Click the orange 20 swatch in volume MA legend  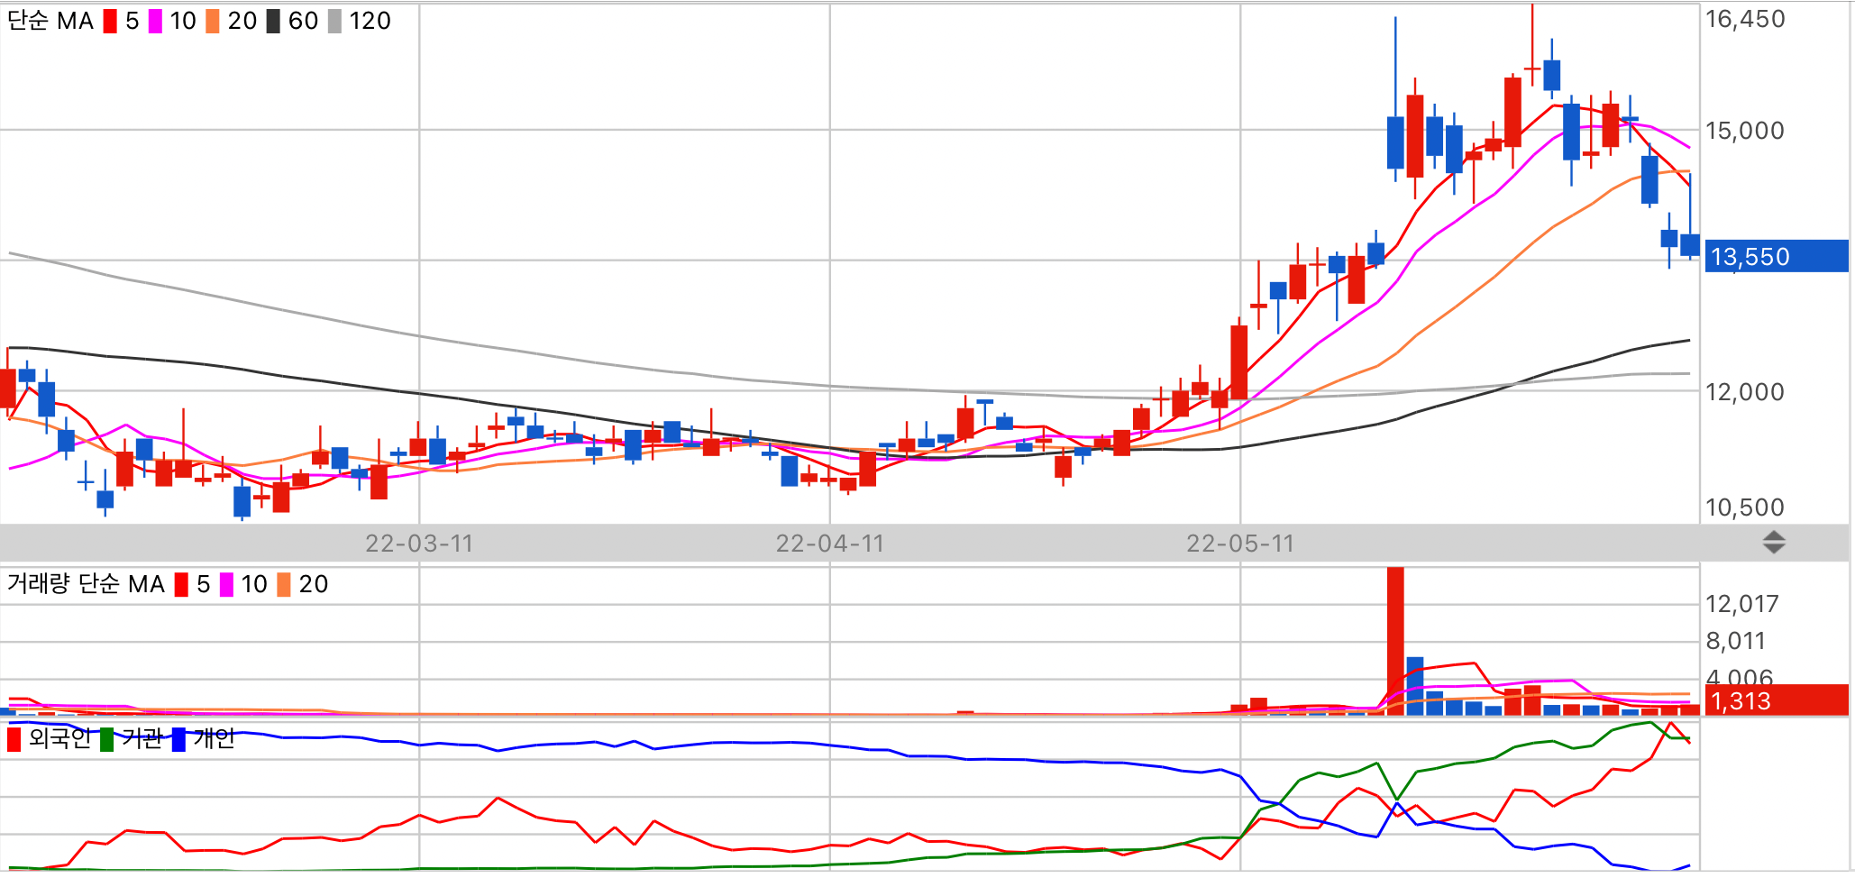[x=284, y=584]
